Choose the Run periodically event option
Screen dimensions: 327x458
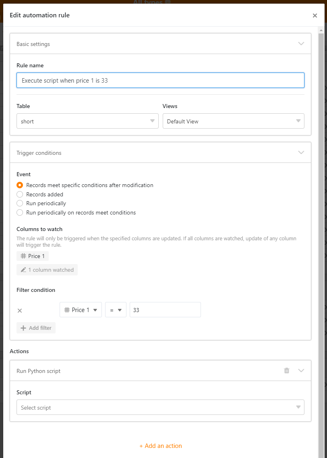coord(20,204)
